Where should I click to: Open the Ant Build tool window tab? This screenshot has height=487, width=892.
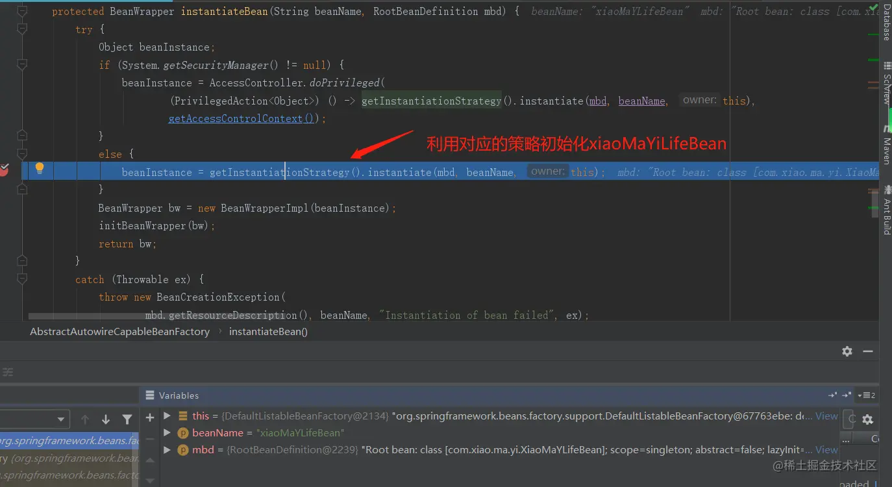click(886, 210)
